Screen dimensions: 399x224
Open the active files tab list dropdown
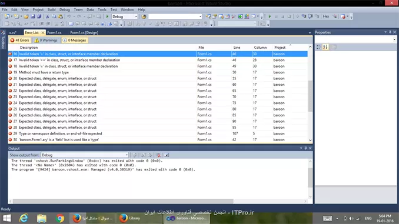coord(310,33)
